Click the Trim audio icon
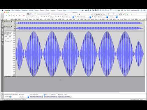 click(x=102, y=14)
